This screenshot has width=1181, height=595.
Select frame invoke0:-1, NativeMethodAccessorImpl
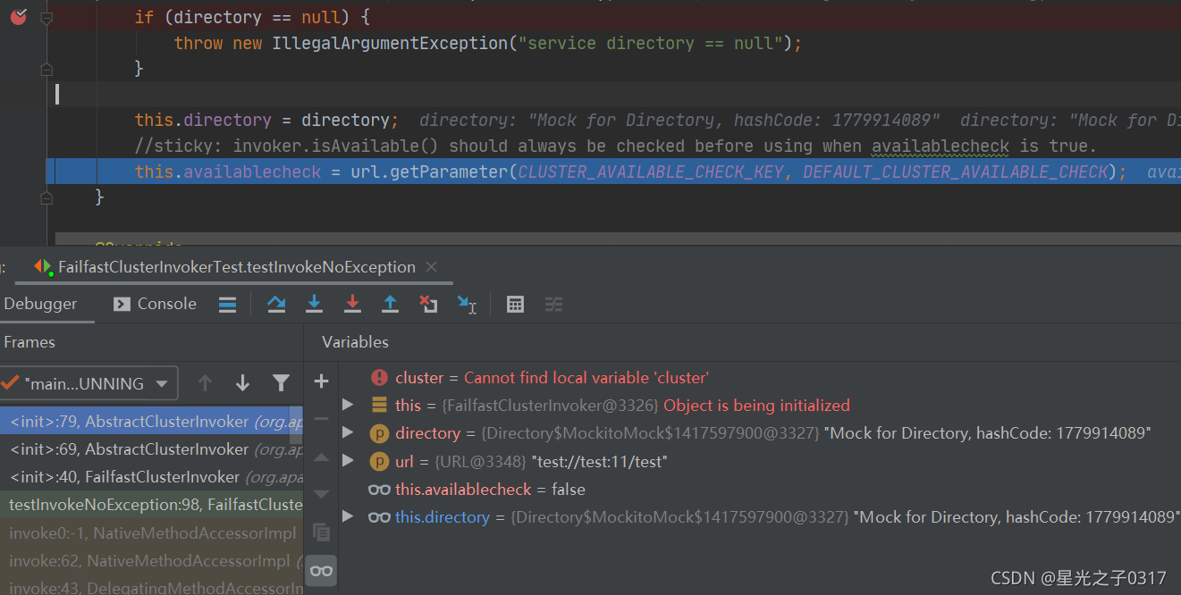click(x=151, y=533)
